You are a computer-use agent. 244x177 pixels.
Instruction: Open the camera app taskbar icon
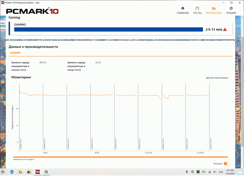(x=29, y=172)
